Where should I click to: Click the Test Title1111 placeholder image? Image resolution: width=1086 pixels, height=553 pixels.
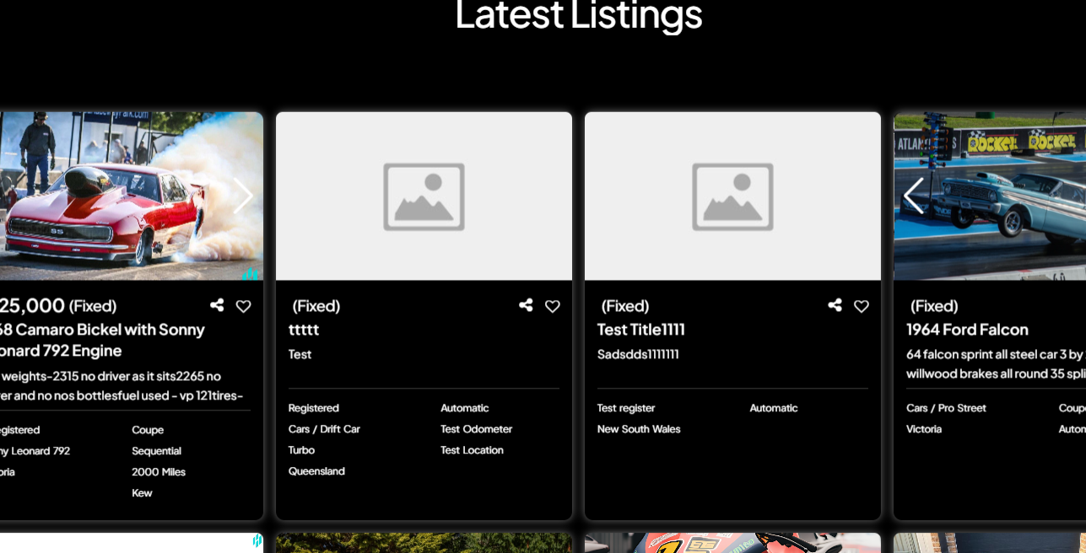tap(732, 196)
